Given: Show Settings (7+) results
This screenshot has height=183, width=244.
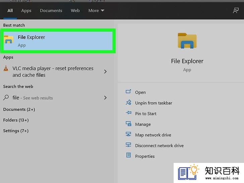Looking at the screenshot, I should pyautogui.click(x=16, y=131).
